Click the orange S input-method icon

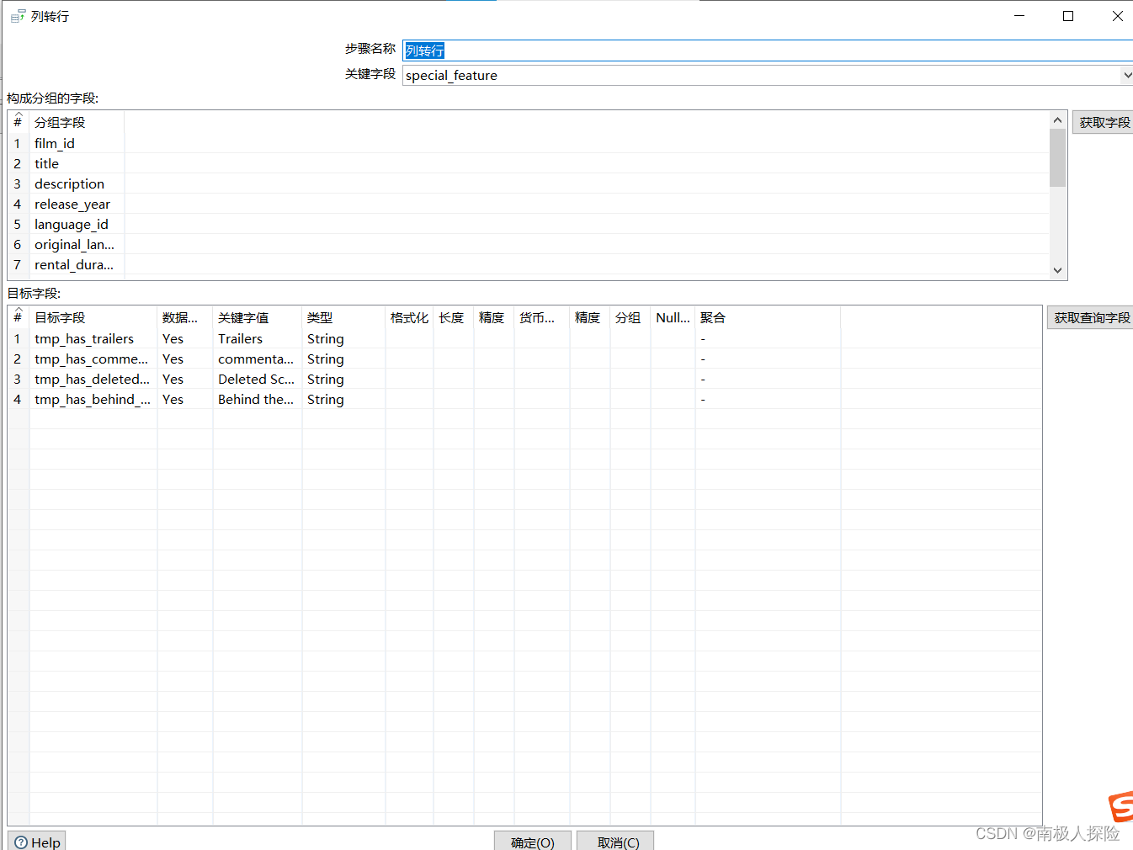point(1121,806)
